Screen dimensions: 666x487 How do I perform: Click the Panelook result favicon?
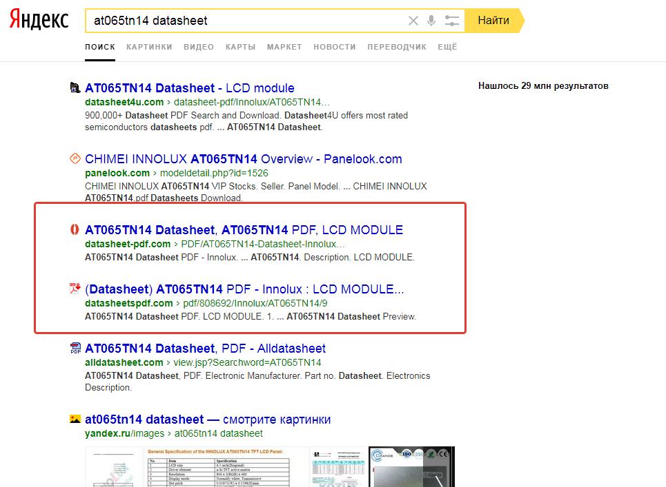pos(75,159)
